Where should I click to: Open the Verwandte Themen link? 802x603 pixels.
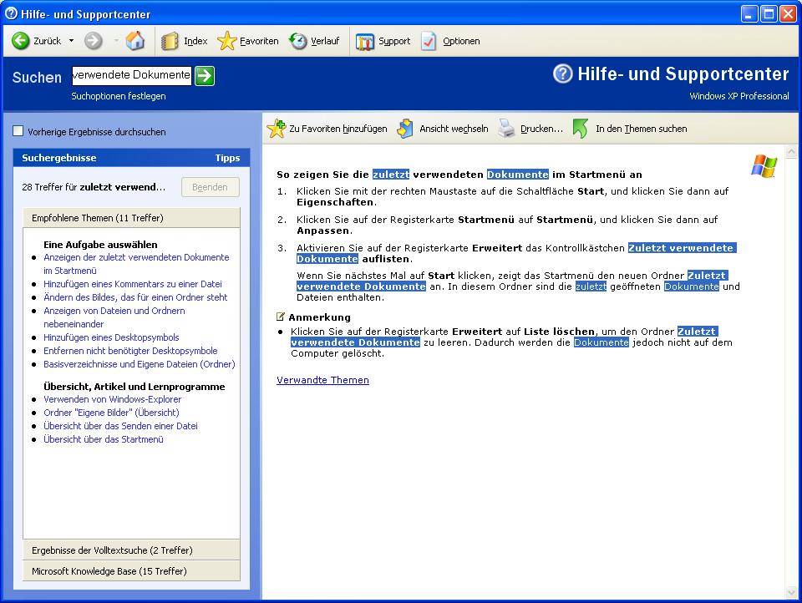(322, 380)
